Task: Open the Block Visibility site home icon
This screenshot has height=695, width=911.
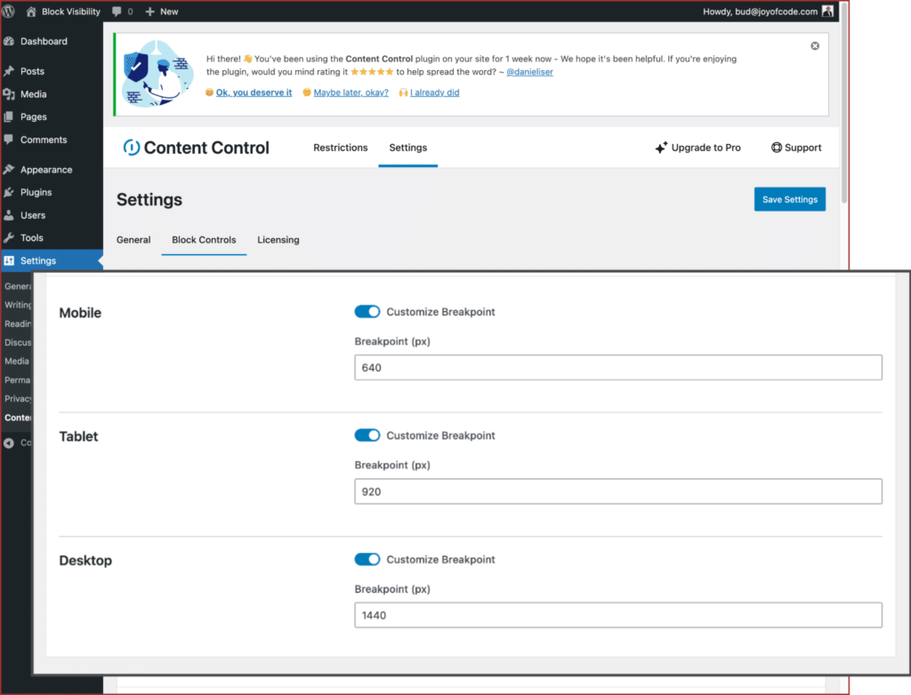Action: 31,11
